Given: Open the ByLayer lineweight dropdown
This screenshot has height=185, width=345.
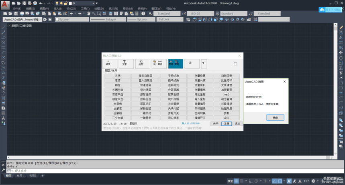Looking at the screenshot, I should 141,20.
